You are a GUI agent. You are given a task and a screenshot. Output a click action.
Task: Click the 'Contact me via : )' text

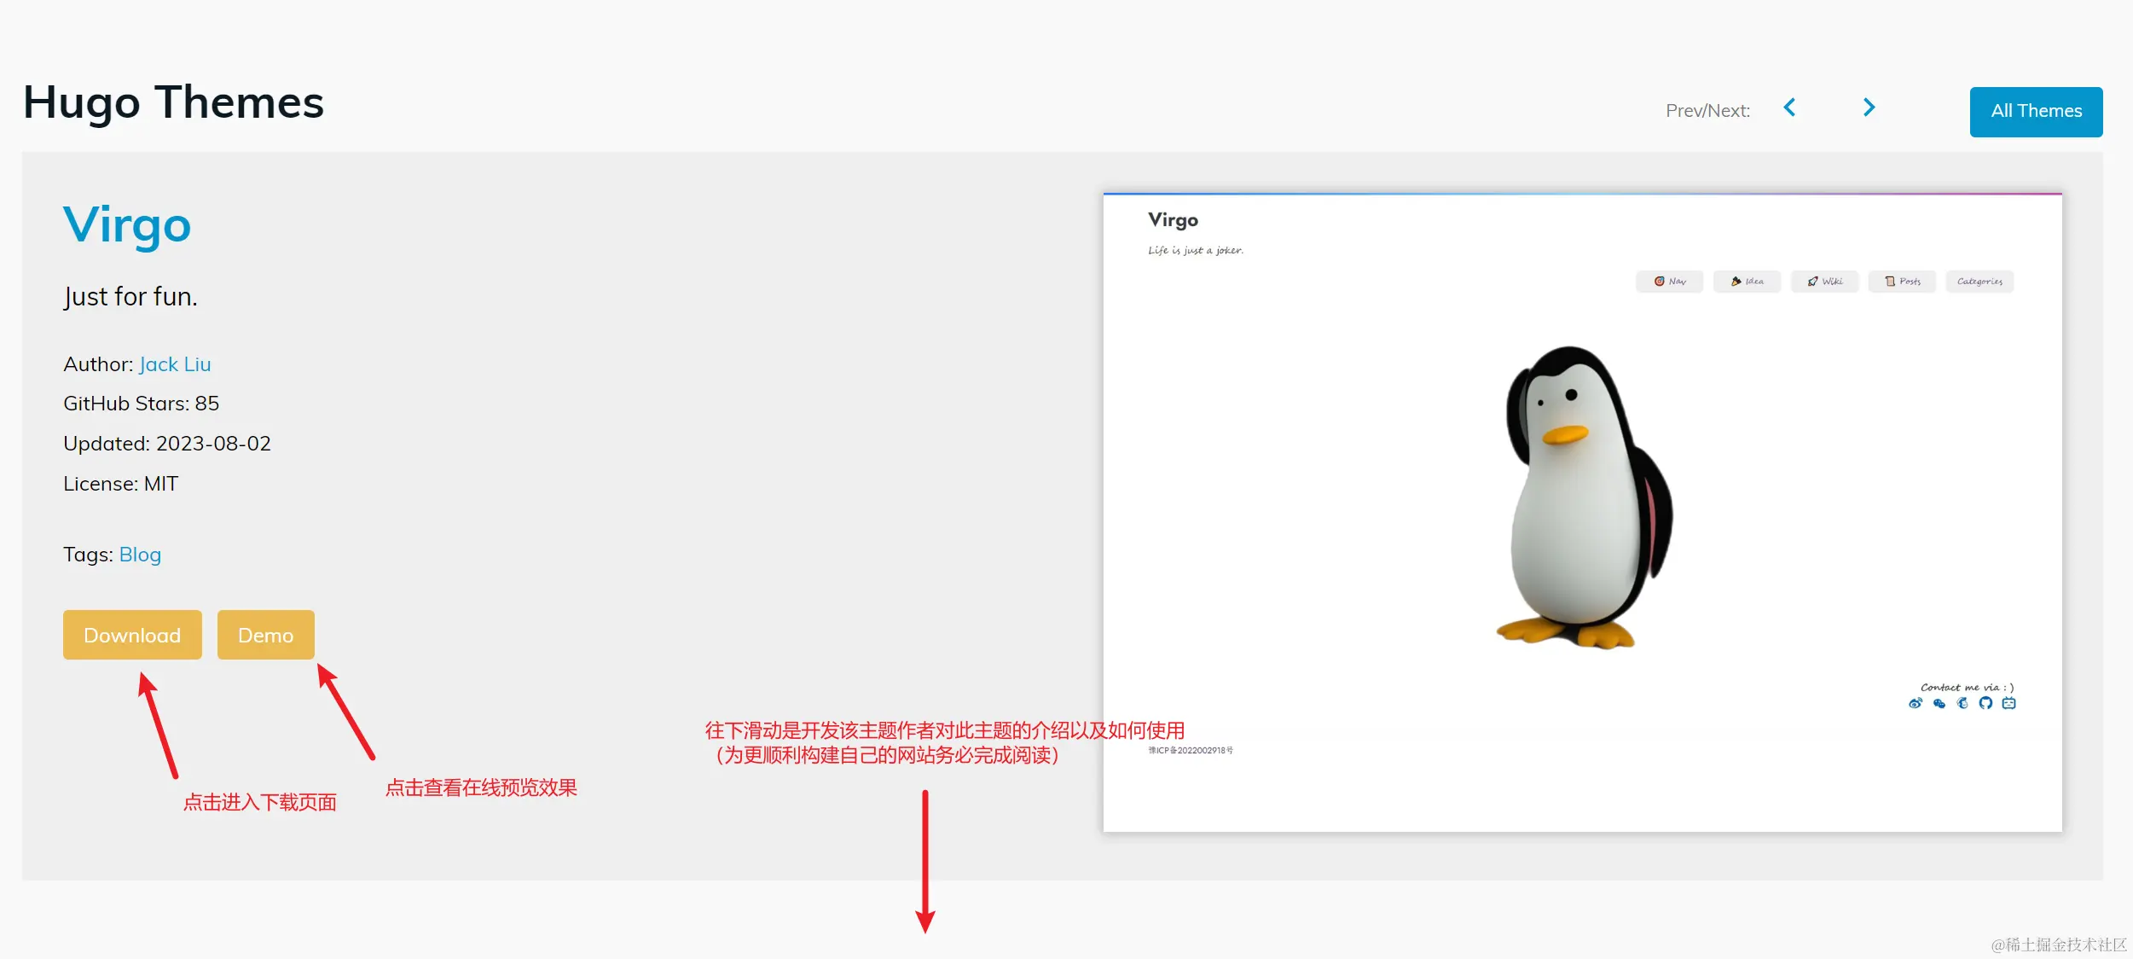click(1968, 687)
